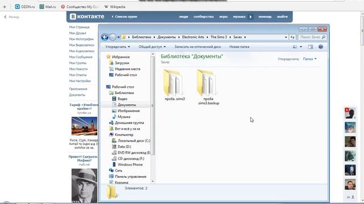Add new bookmark plus button
The height and width of the screenshot is (204, 364).
point(5,7)
